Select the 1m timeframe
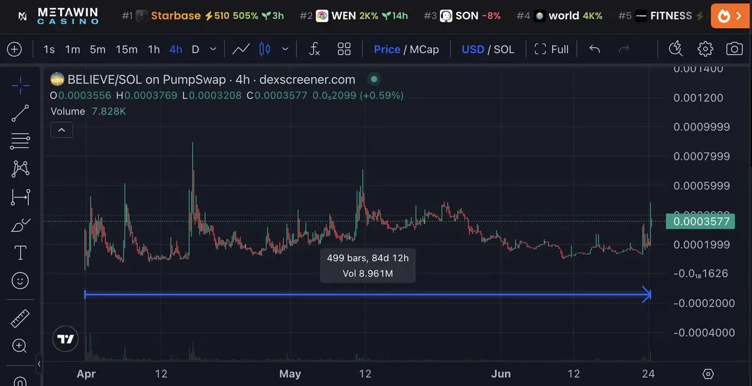 tap(73, 49)
